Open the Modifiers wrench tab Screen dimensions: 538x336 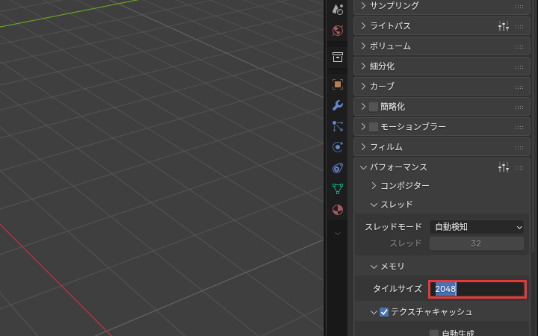click(338, 105)
